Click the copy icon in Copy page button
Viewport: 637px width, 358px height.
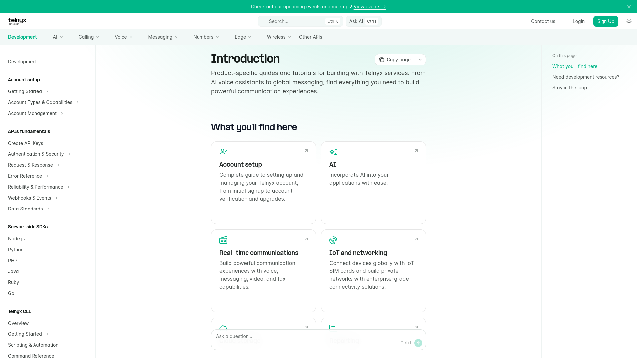(382, 60)
